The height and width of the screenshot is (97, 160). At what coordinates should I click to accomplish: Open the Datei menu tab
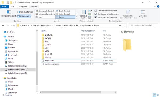4,6
